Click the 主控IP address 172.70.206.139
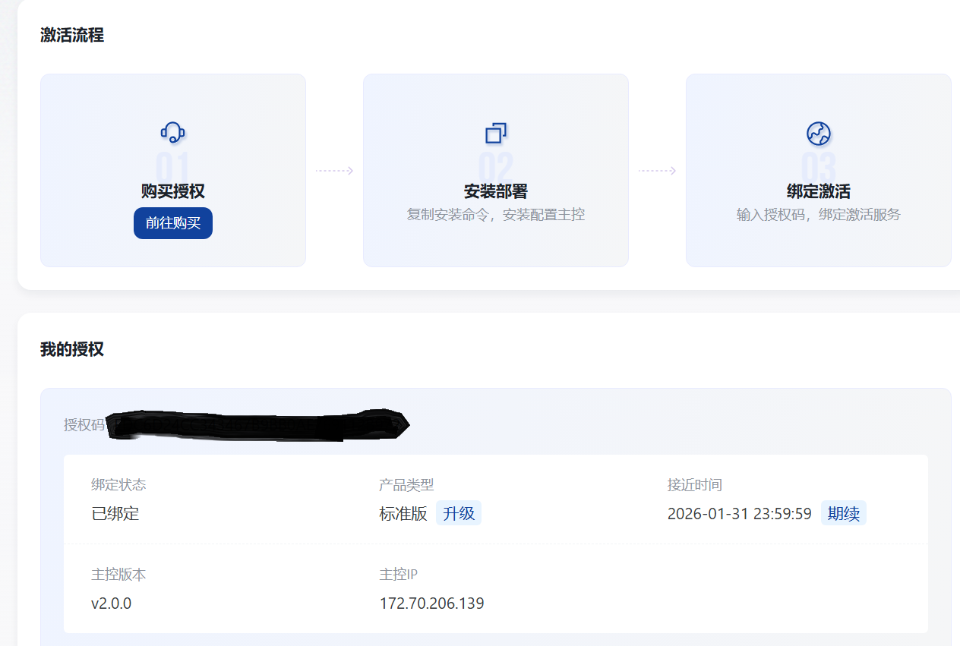Screen dimensions: 960x646 (x=431, y=603)
